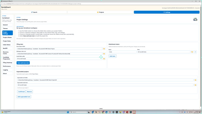The height and width of the screenshot is (114, 202).
Task: Open the Windows Start menu
Action: pos(68,112)
